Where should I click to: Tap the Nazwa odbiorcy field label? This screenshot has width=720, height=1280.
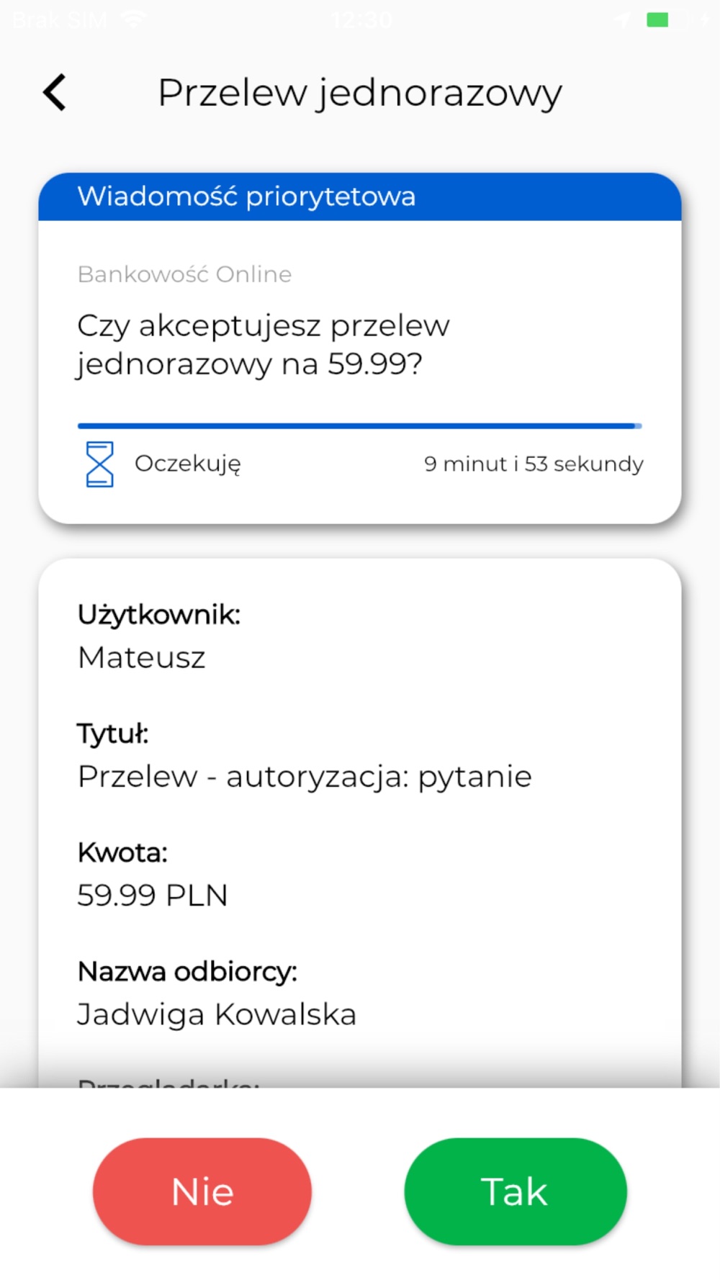click(187, 972)
